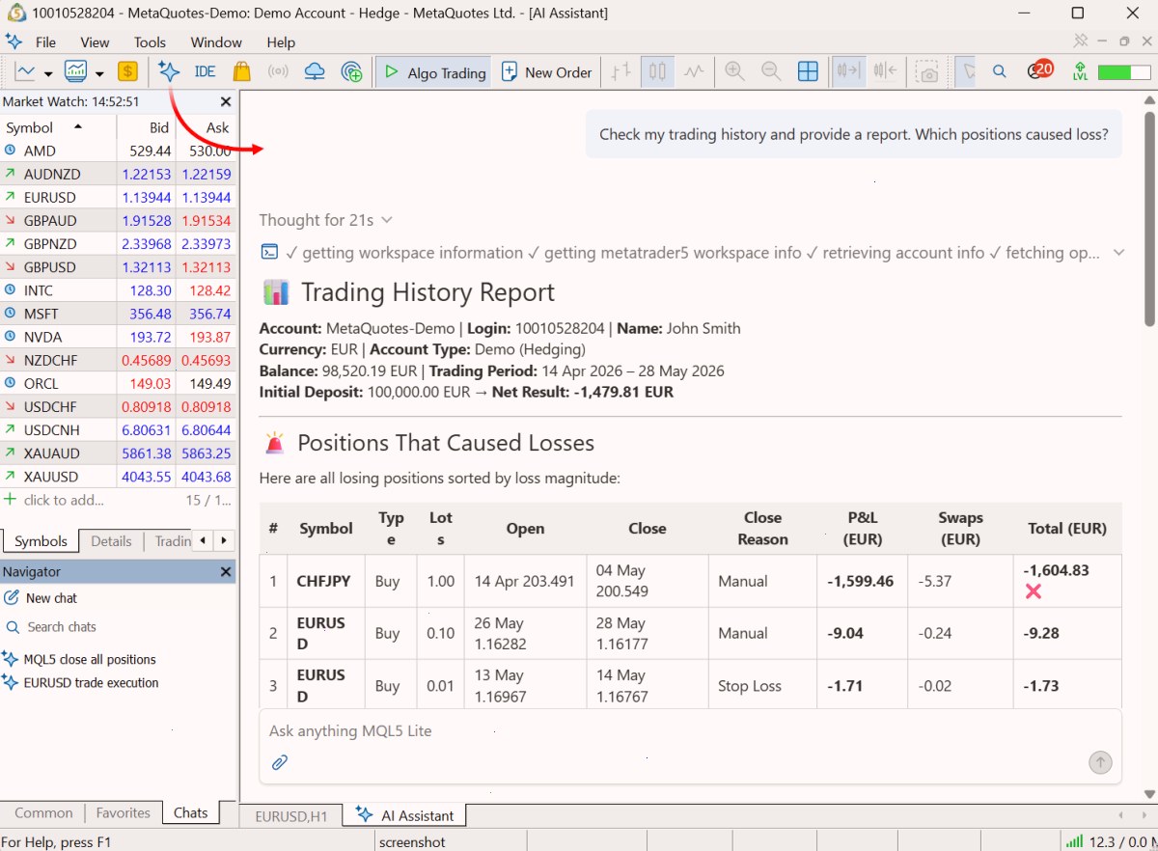Image resolution: width=1158 pixels, height=851 pixels.
Task: Launch the IDE MetaEditor button
Action: click(205, 71)
